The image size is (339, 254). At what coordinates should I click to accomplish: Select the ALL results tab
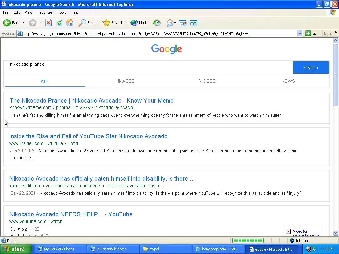tap(45, 81)
